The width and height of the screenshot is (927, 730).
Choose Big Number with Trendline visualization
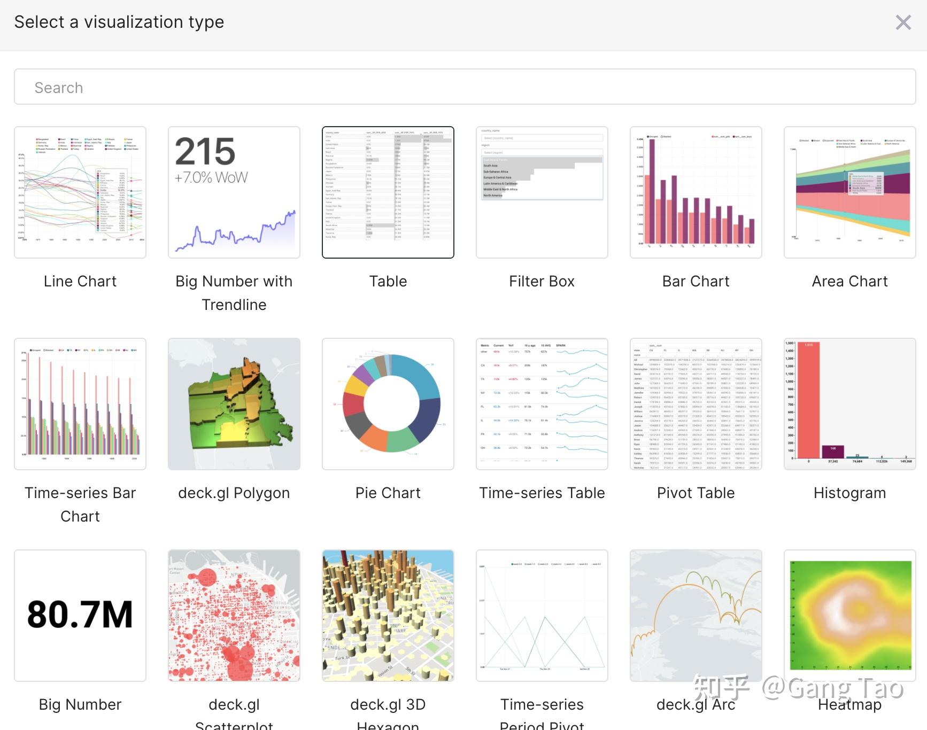click(x=234, y=192)
